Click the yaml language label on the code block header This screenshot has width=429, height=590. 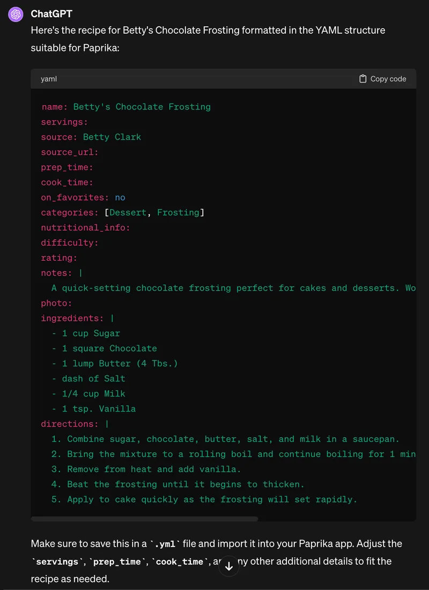pos(48,78)
